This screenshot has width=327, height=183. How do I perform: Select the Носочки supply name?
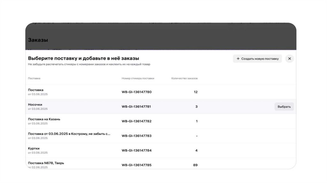35,105
